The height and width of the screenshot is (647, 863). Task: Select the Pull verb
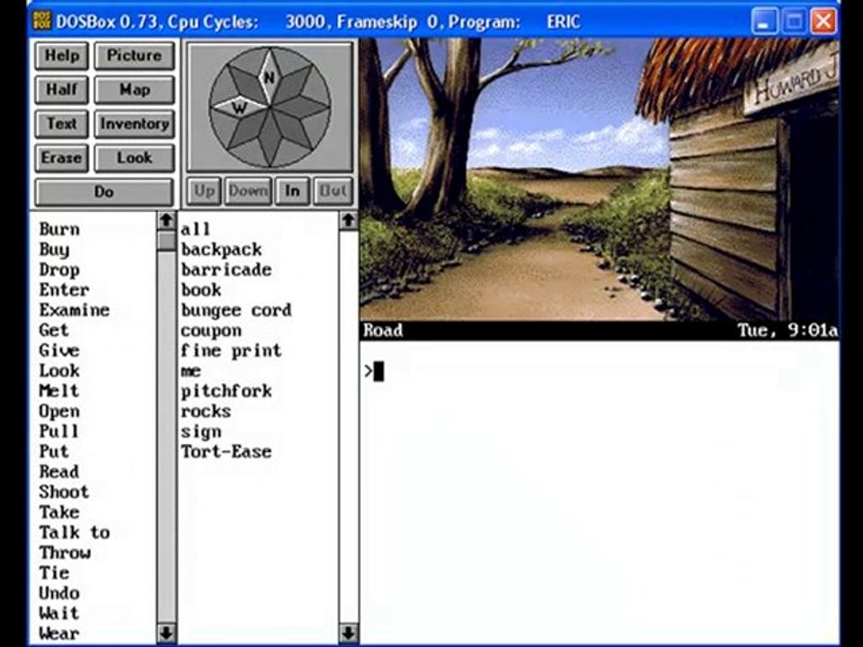click(x=59, y=430)
